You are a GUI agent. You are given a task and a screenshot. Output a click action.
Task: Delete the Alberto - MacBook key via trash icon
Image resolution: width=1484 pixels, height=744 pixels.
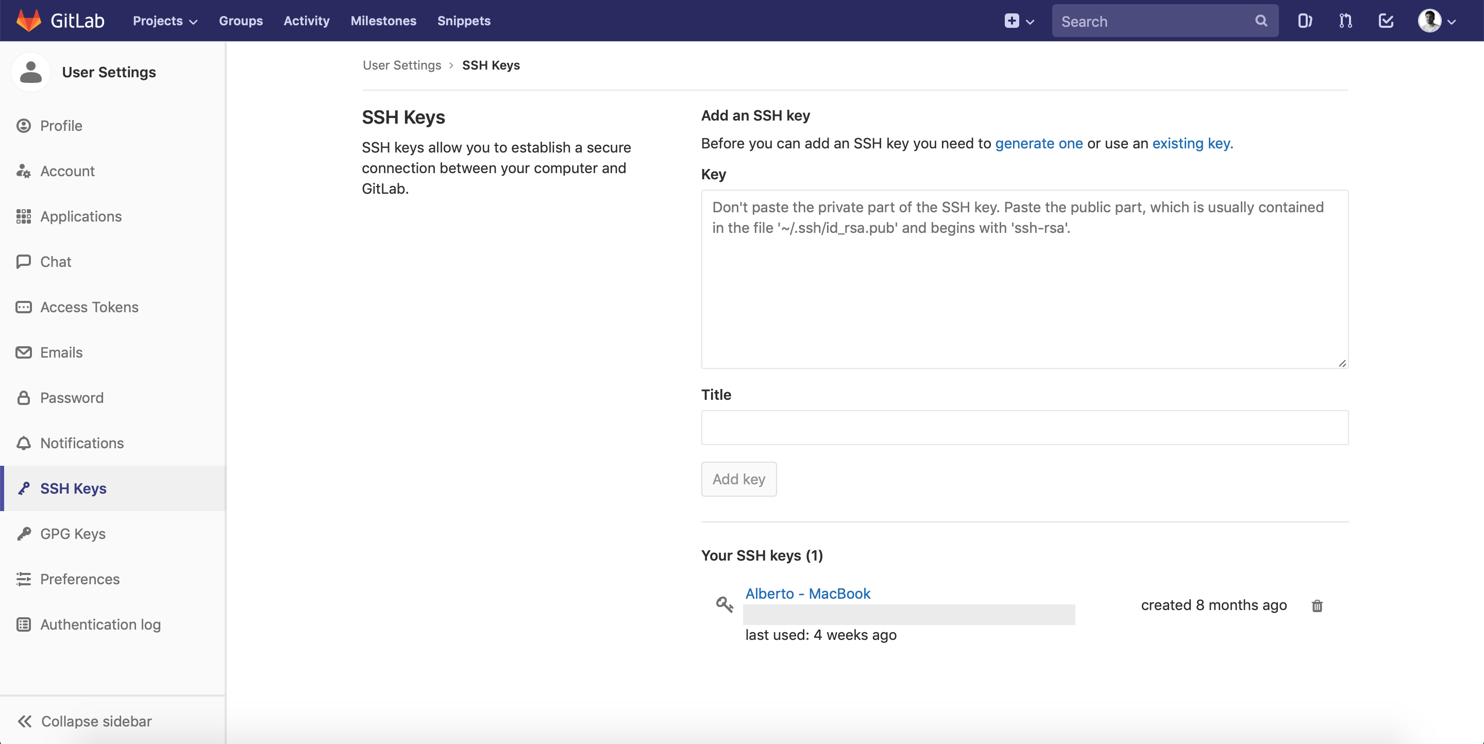(1317, 606)
